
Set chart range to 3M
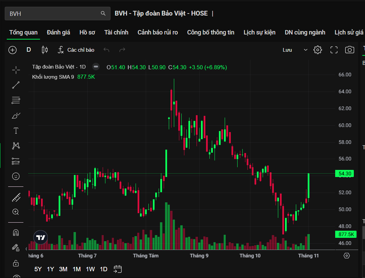coord(63,269)
